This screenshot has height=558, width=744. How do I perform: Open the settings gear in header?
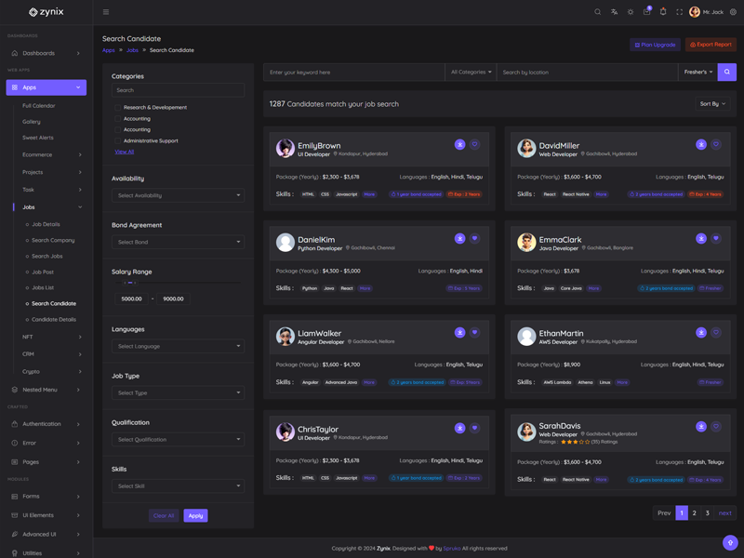(733, 12)
